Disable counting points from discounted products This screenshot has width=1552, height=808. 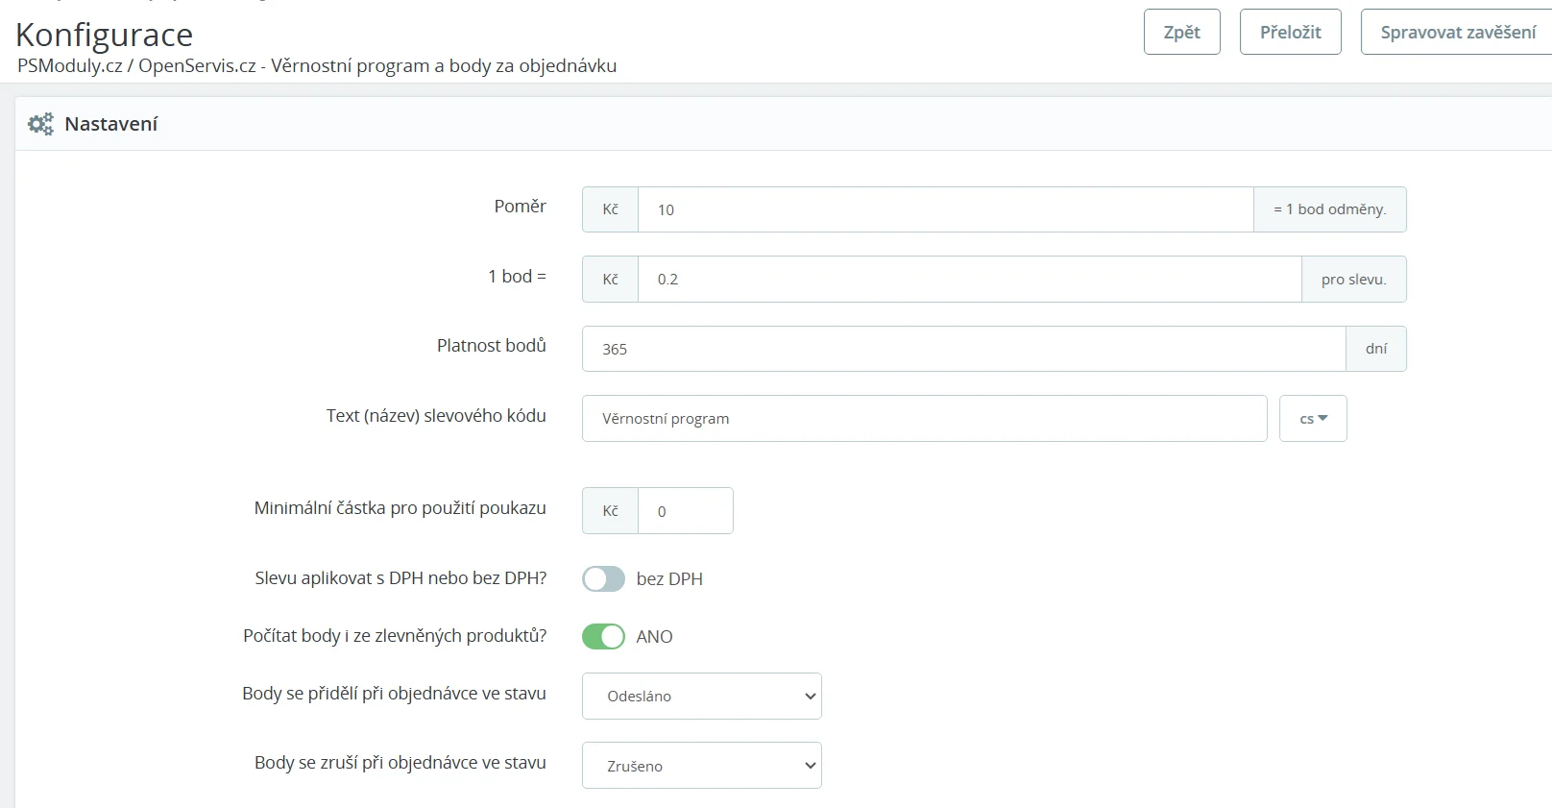point(603,636)
